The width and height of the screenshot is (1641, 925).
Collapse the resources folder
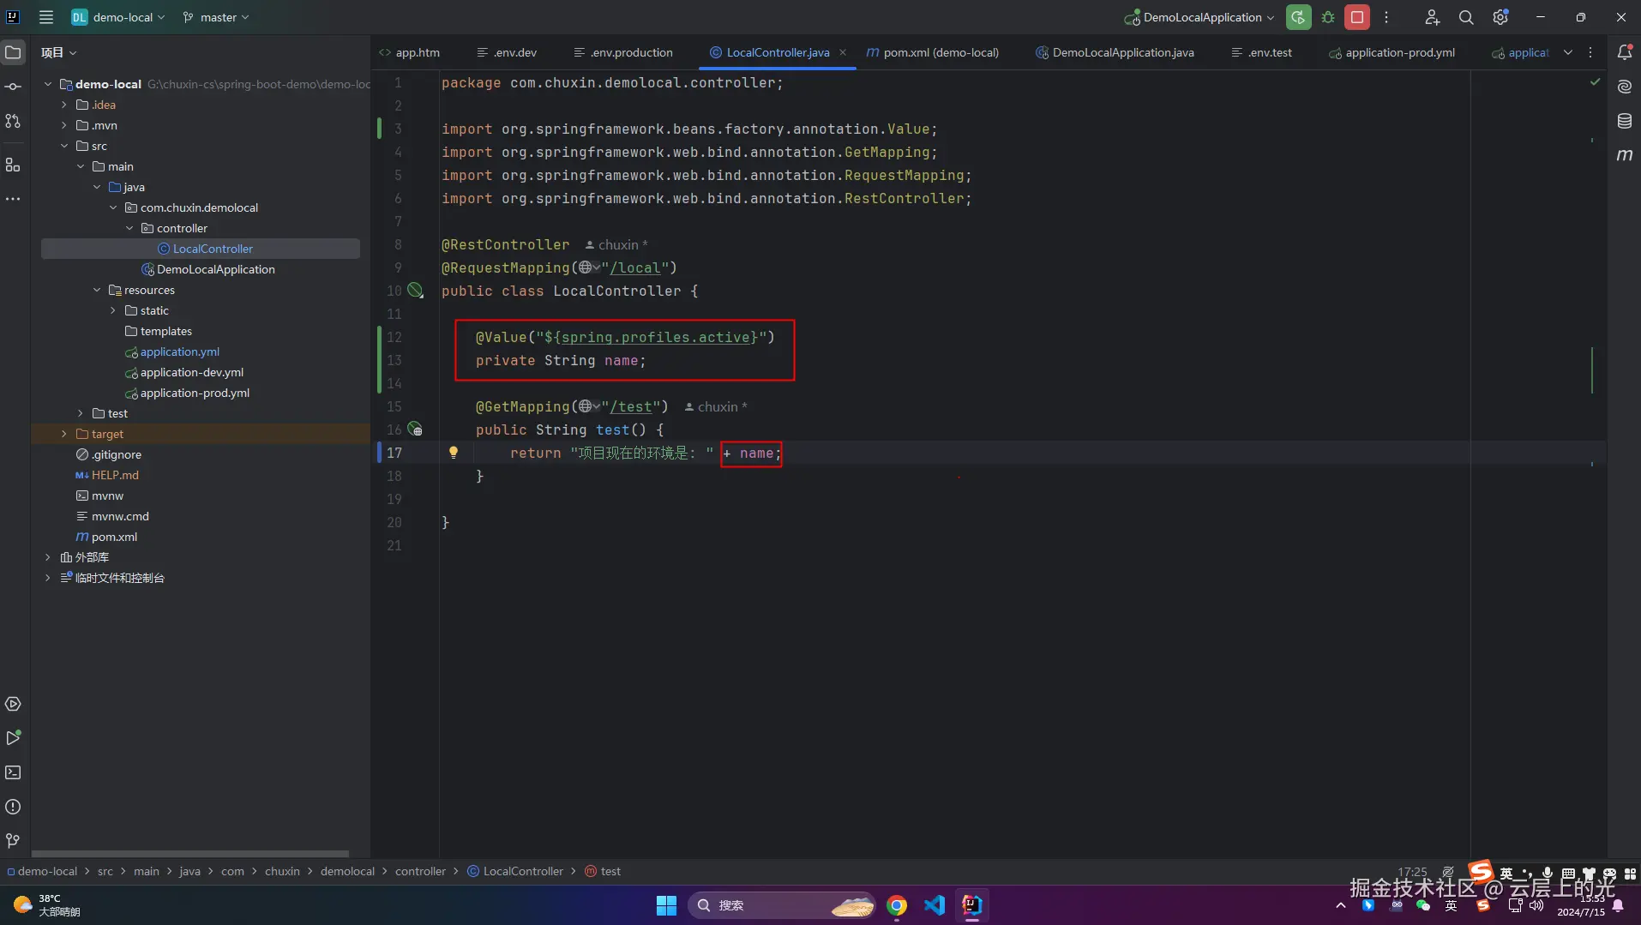click(97, 290)
